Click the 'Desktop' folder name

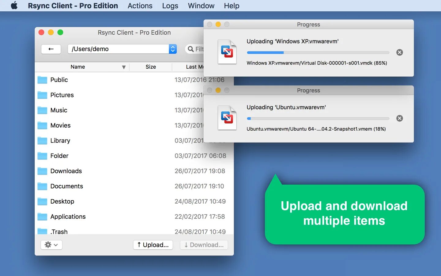62,201
